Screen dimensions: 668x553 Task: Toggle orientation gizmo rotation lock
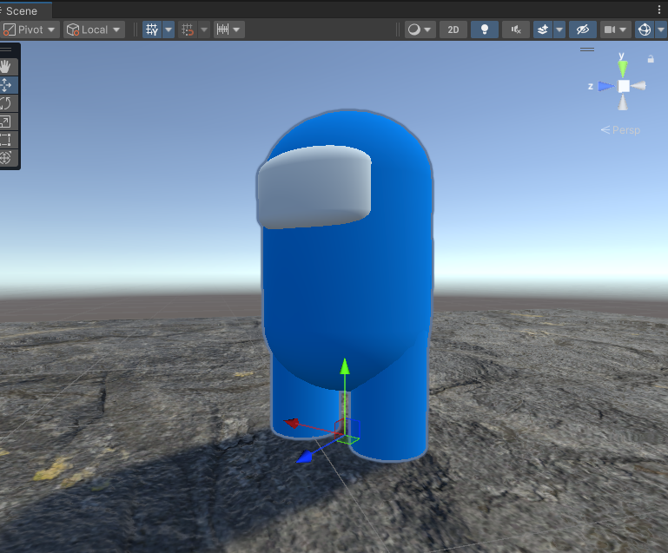(x=651, y=59)
